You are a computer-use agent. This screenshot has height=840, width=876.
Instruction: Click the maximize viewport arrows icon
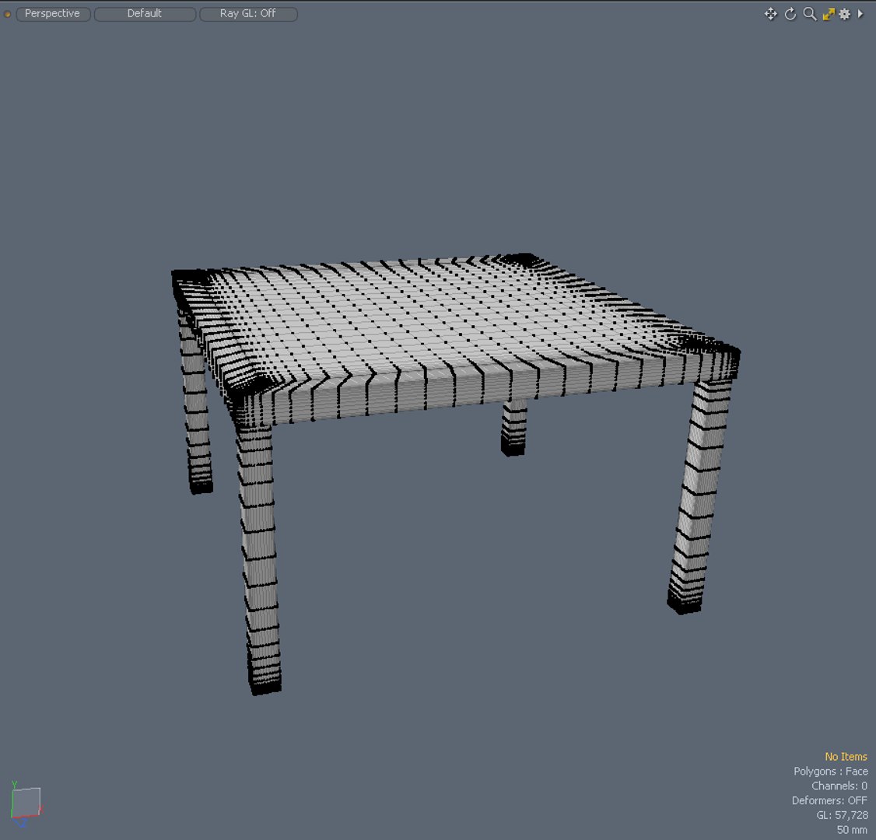coord(828,14)
